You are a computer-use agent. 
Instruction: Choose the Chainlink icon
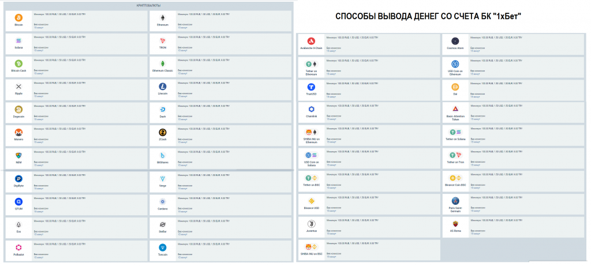coord(311,109)
